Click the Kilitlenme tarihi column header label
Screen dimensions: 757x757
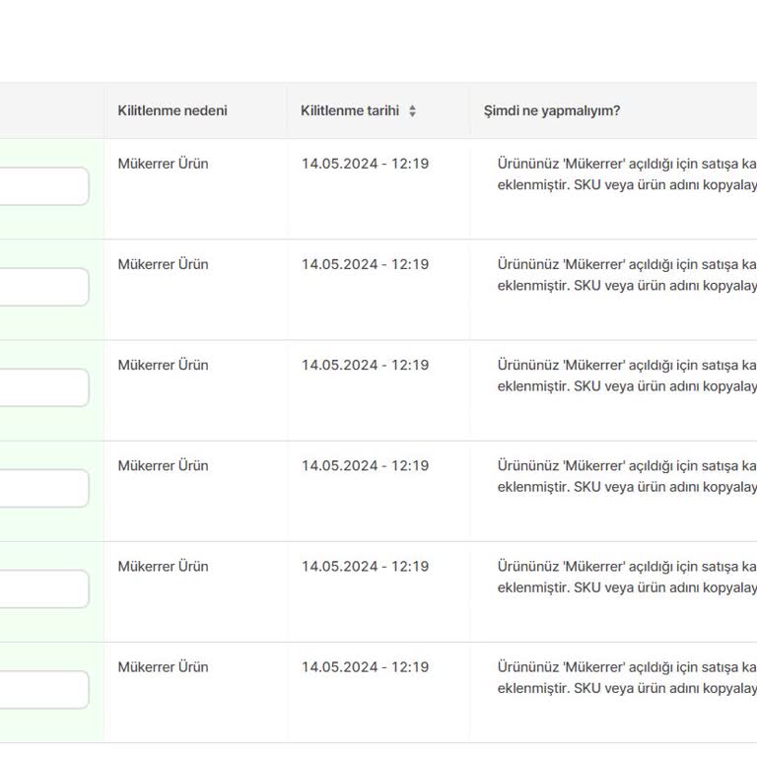point(350,110)
